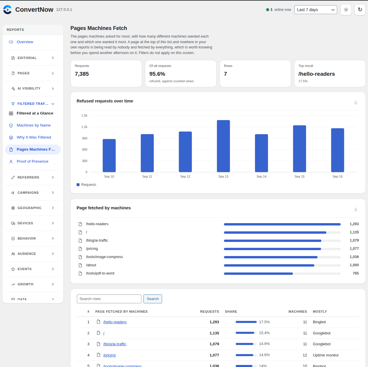Open the /pricing table link
368x367 pixels.
click(109, 355)
